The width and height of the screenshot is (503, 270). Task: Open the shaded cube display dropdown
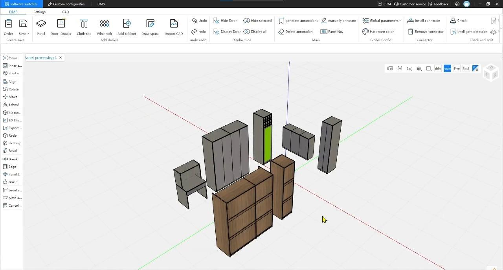(419, 68)
